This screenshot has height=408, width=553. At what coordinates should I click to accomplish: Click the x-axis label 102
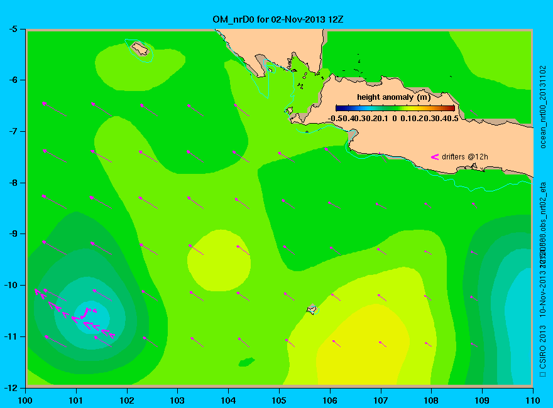coord(126,400)
